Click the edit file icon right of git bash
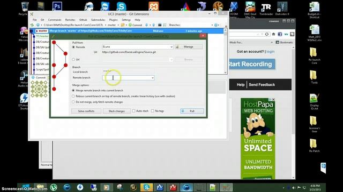 click(165, 25)
